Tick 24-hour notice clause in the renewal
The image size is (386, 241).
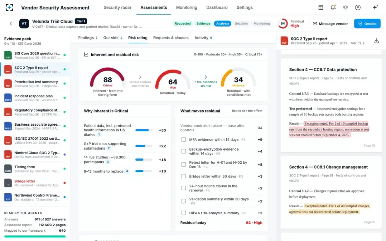click(184, 188)
